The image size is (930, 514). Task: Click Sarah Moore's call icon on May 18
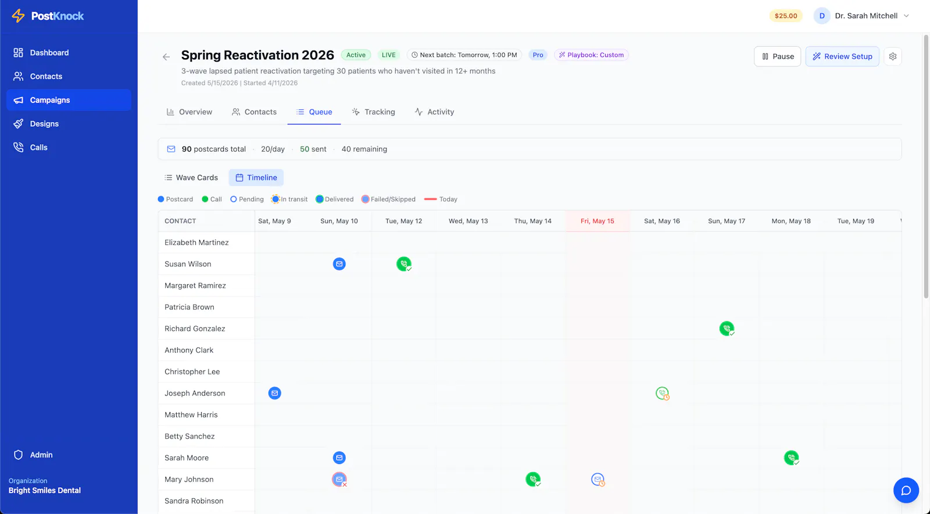pyautogui.click(x=791, y=458)
